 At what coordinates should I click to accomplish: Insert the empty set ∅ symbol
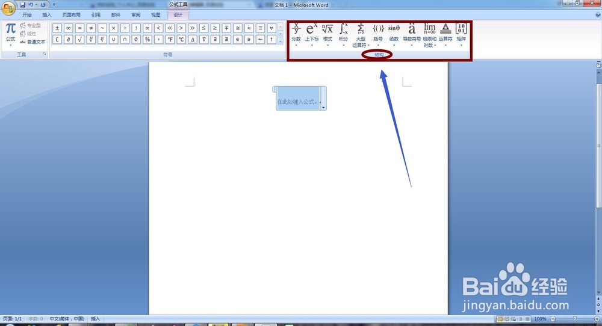point(136,39)
